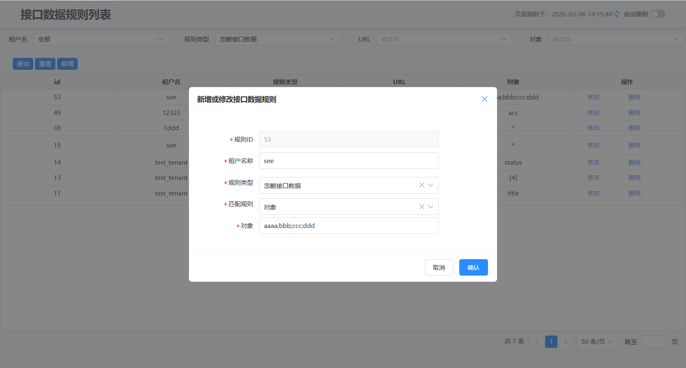Clear the 匹配规则 selection in dialog
The height and width of the screenshot is (368, 686).
click(421, 207)
